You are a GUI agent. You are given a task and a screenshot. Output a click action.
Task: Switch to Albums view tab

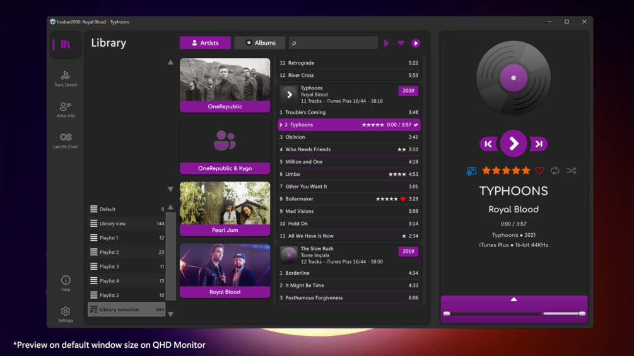(261, 43)
